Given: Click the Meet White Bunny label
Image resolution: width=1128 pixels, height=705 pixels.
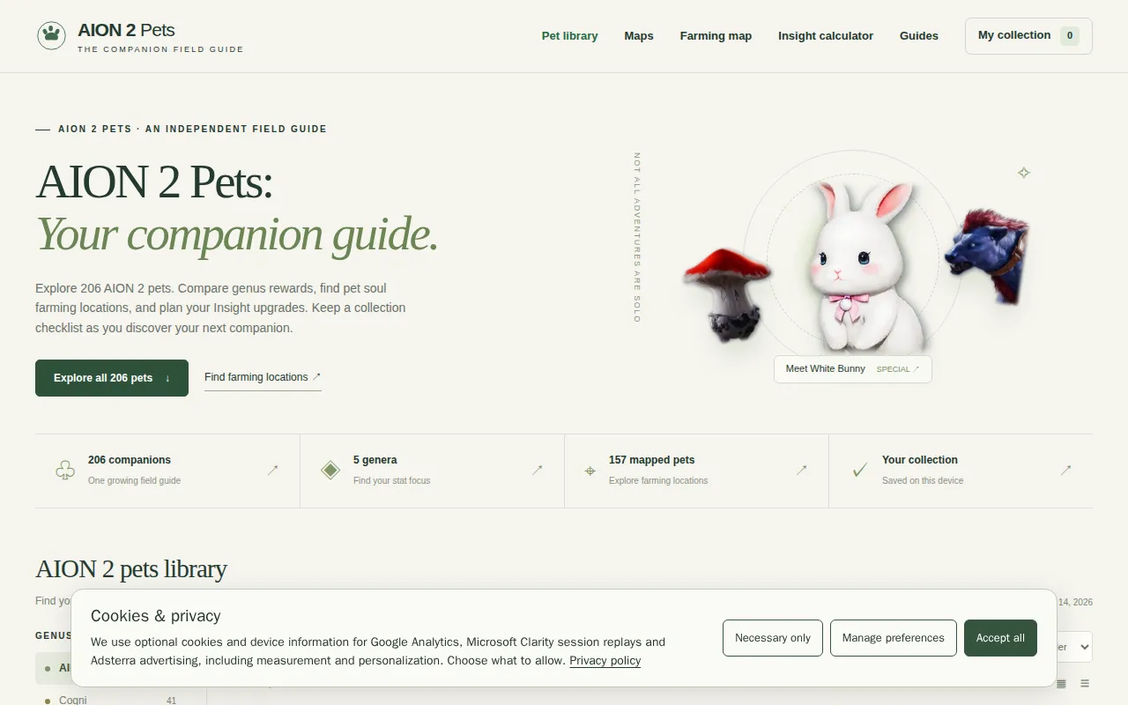Looking at the screenshot, I should pyautogui.click(x=853, y=369).
